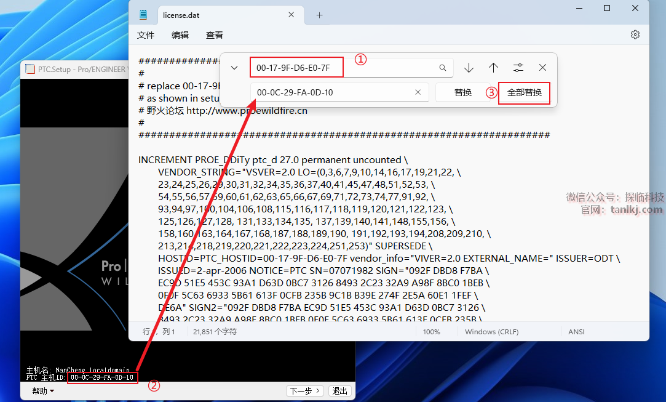The height and width of the screenshot is (402, 666).
Task: Add a new Notepad tab
Action: tap(319, 15)
